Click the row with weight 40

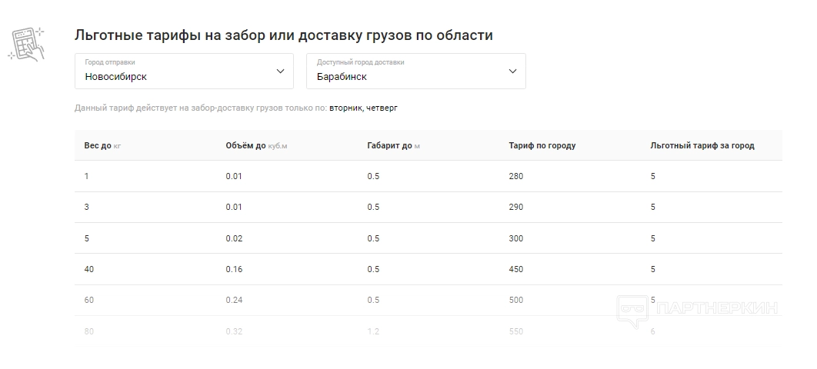tap(428, 269)
